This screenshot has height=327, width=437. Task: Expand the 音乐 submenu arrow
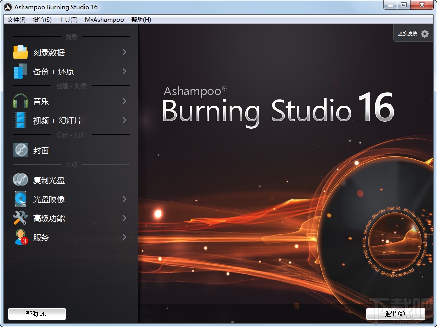coord(125,101)
